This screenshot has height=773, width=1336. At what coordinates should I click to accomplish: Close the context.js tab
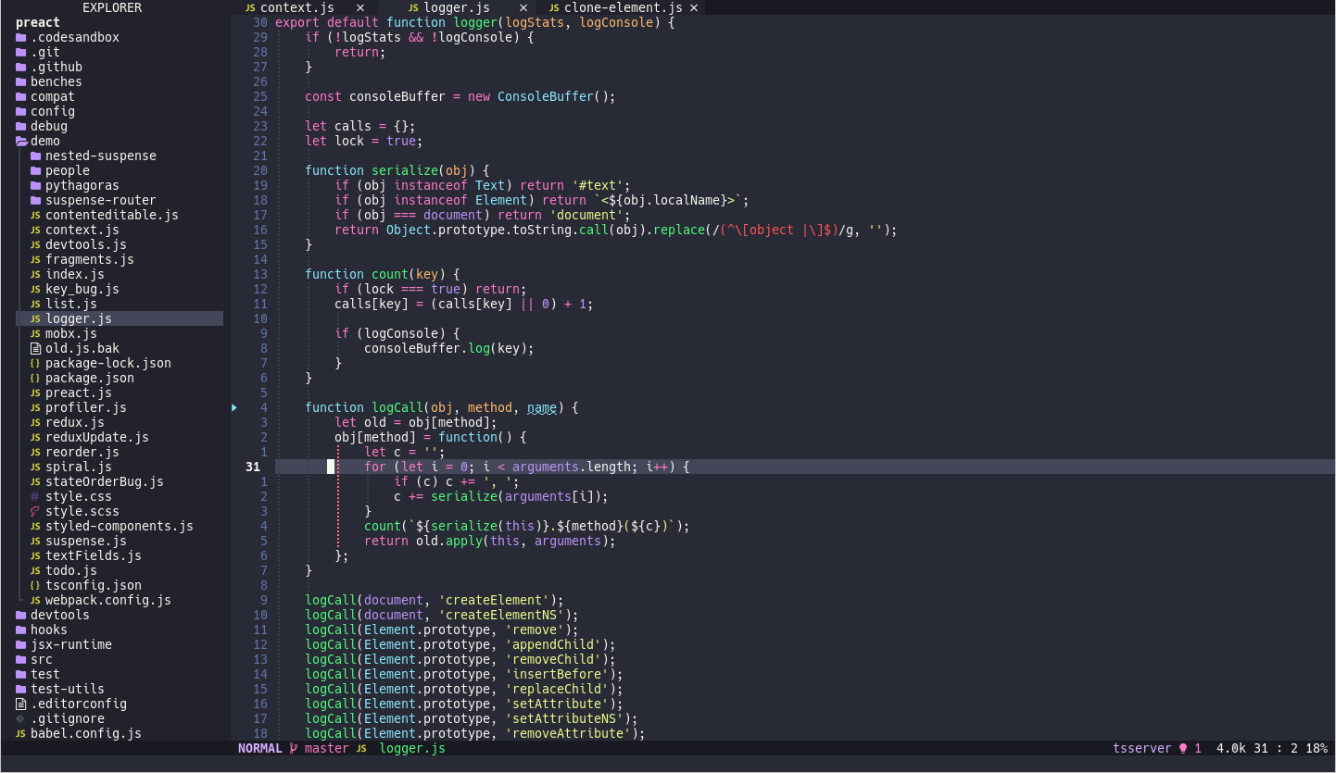pos(360,7)
